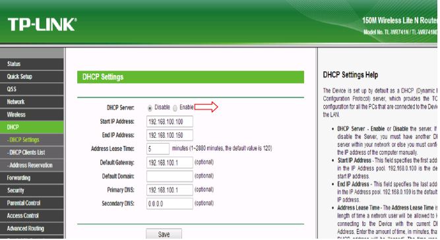Go to the QSS page
The width and height of the screenshot is (440, 240).
[x=32, y=89]
